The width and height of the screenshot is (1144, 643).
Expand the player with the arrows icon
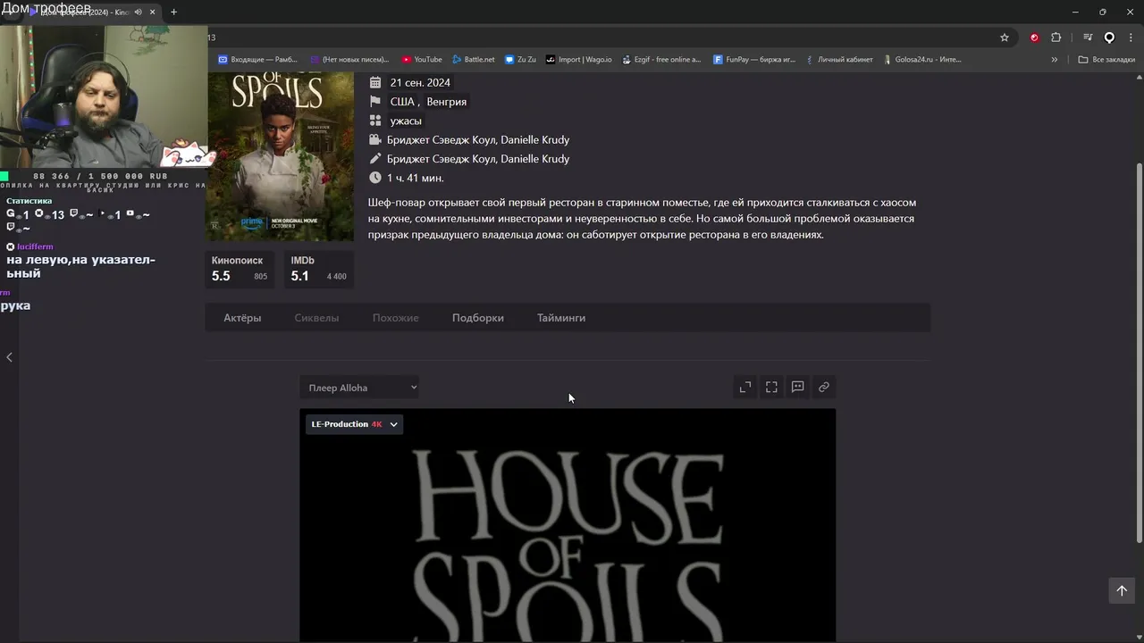745,387
